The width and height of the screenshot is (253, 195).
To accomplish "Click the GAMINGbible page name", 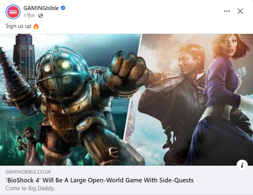I will [x=41, y=8].
